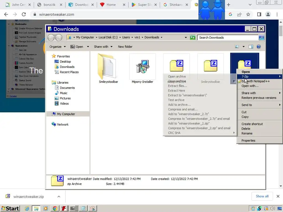Select Network in the sidebar
Screen dimensions: 283x212
(60, 124)
